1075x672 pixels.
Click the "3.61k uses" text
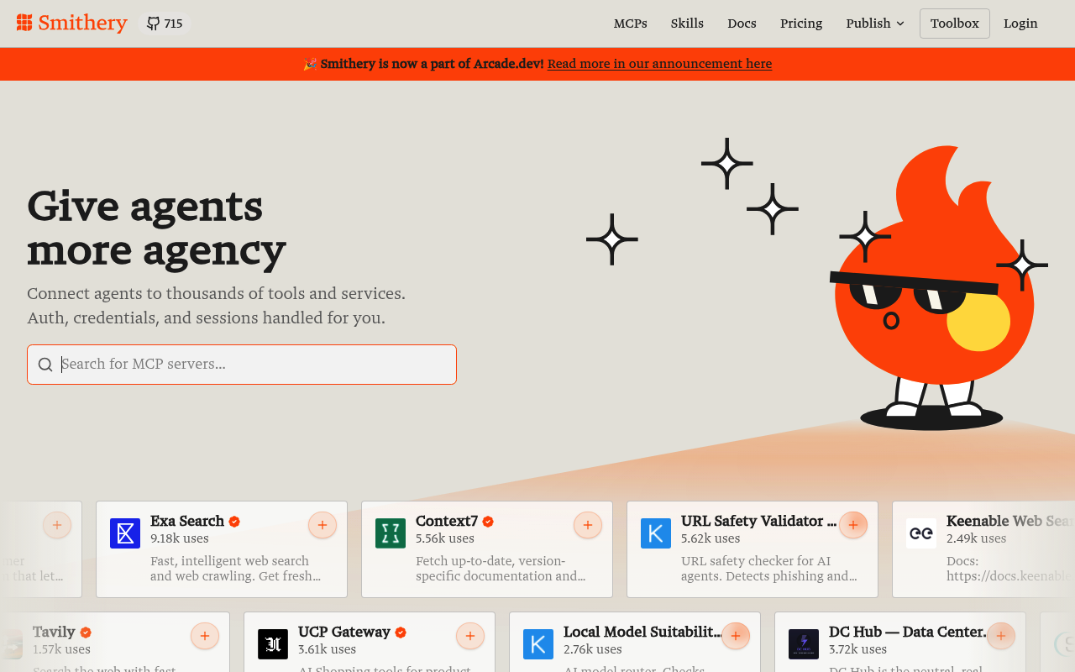[x=327, y=650]
